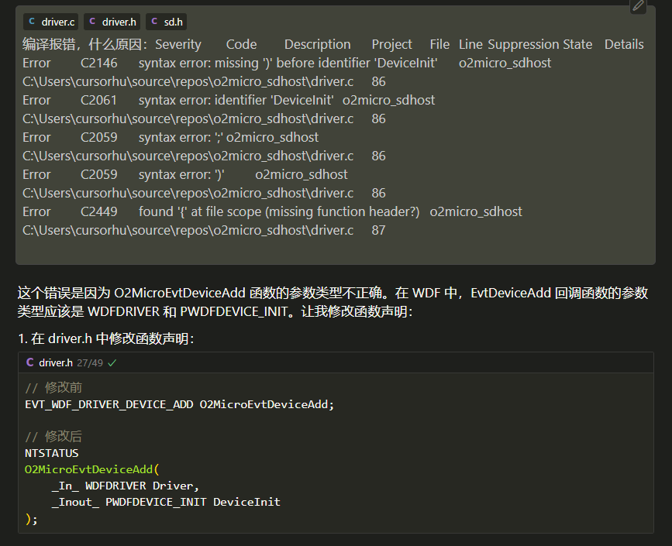Click the 'found '{' at file scope' error description

[279, 211]
